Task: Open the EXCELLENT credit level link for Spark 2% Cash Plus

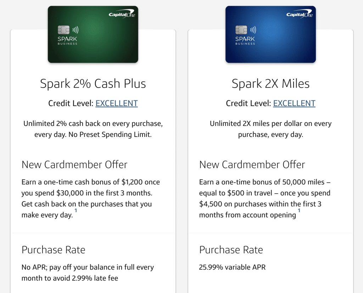Action: click(117, 103)
